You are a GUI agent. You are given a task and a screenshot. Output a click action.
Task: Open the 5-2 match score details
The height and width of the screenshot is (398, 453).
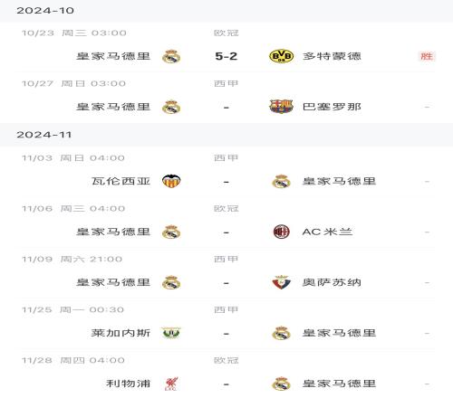coord(226,56)
